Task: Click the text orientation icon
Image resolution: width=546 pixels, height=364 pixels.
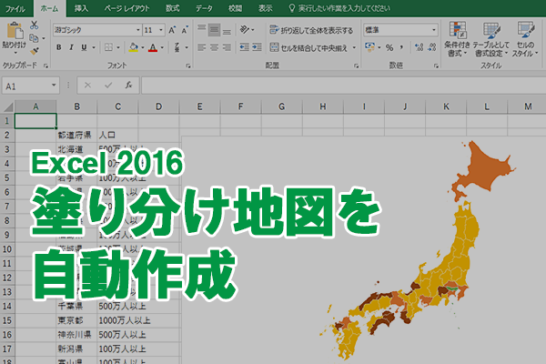Action: tap(245, 30)
